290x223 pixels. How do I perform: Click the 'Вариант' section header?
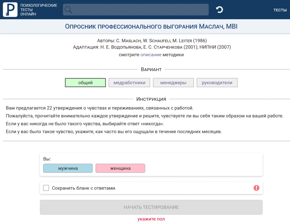pos(151,69)
